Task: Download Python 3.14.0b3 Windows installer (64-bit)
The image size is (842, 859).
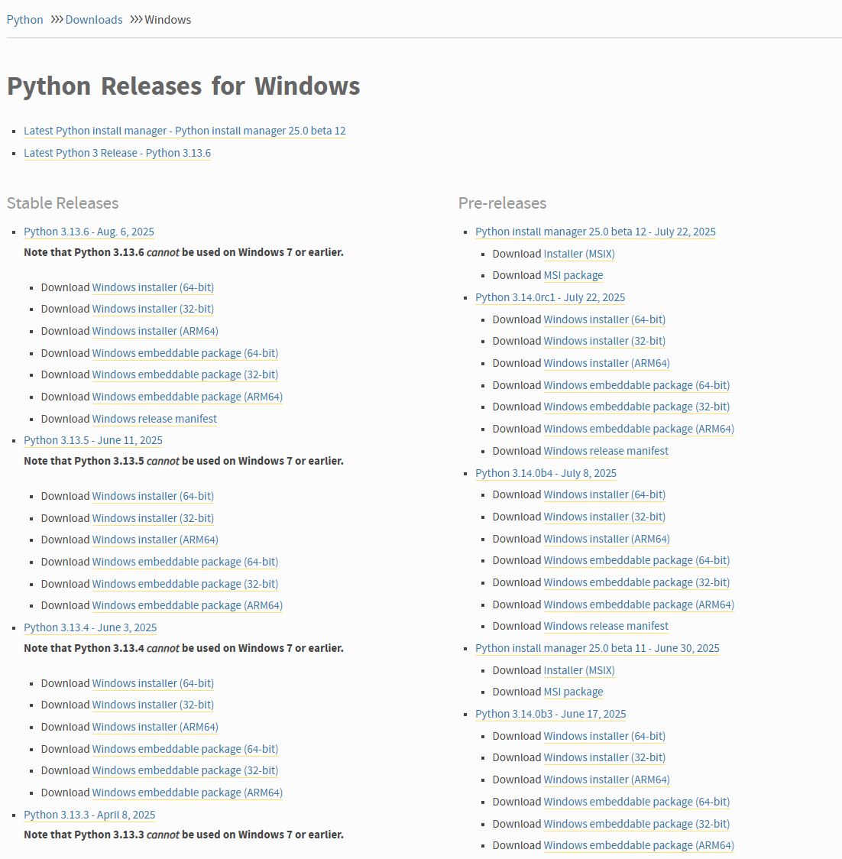Action: tap(604, 736)
